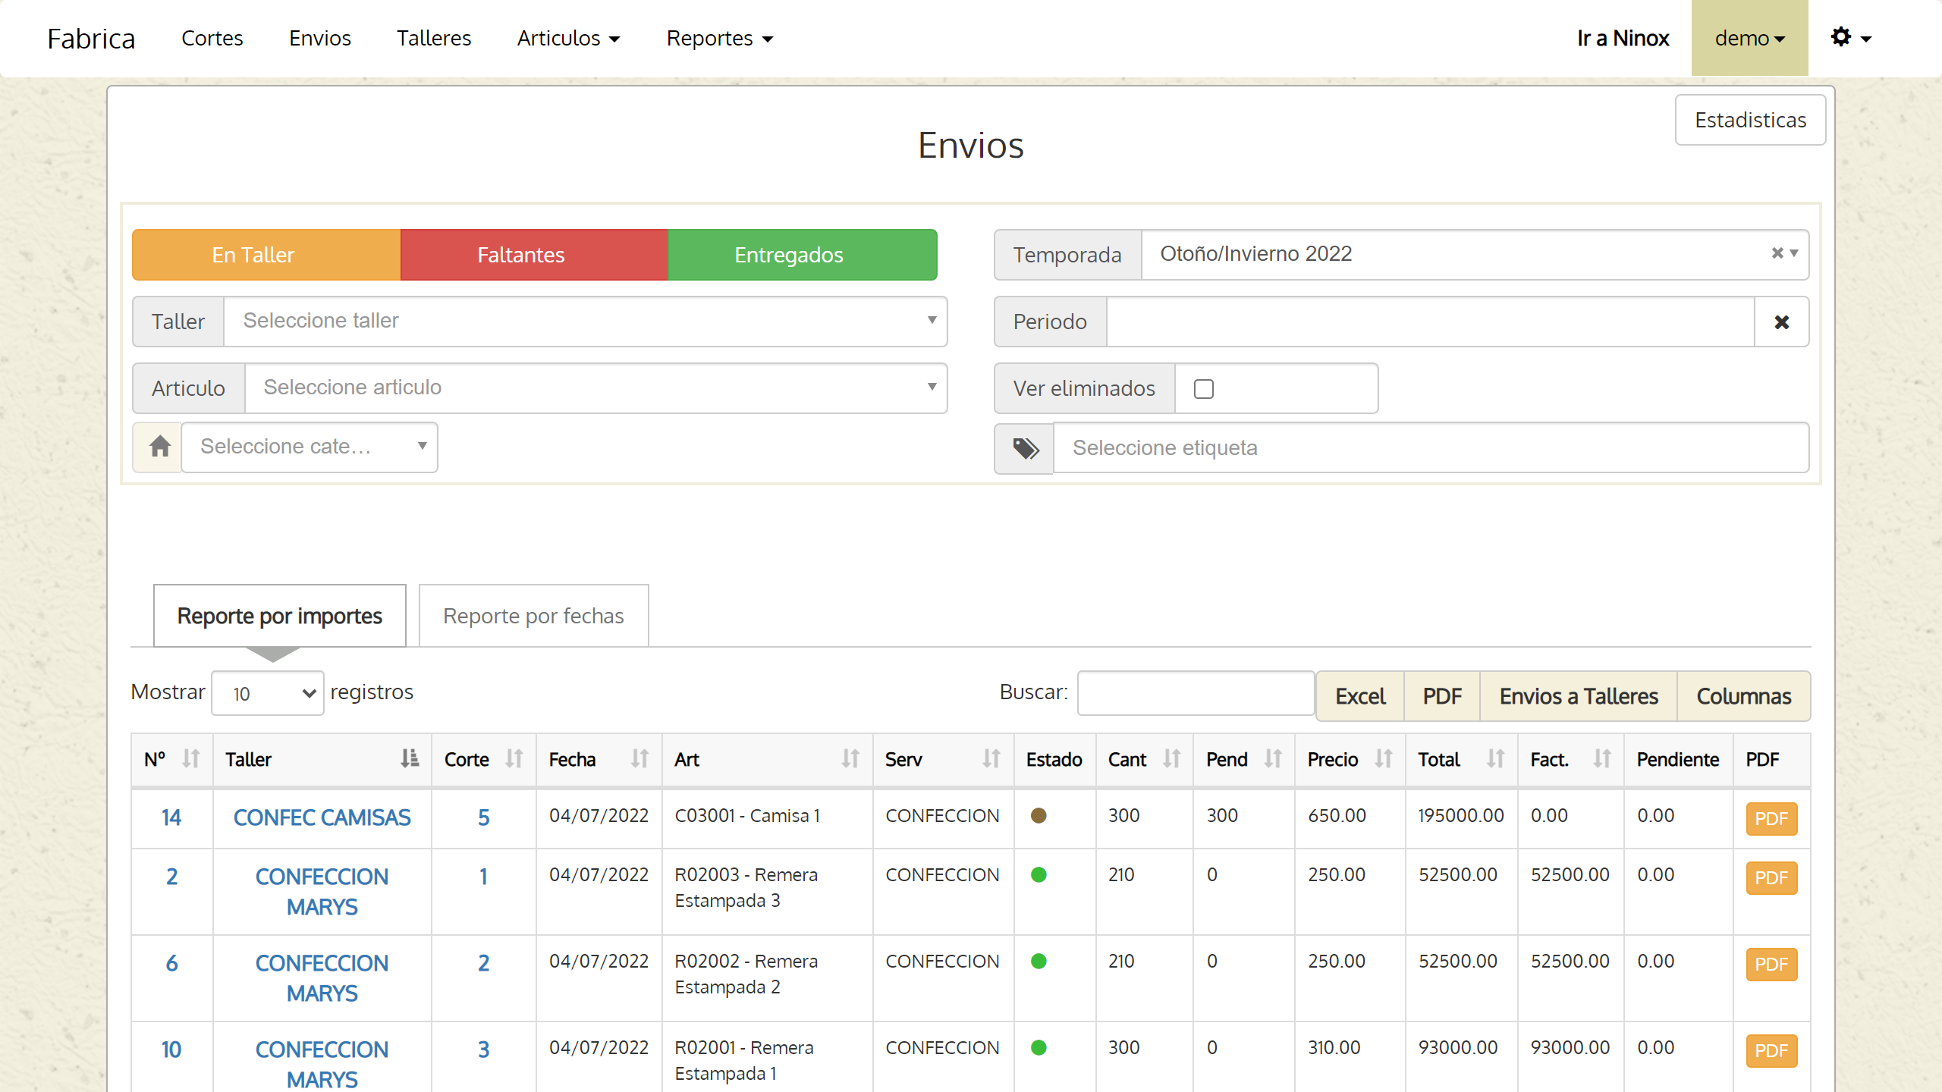Export table with toolbar PDF button

[x=1442, y=696]
